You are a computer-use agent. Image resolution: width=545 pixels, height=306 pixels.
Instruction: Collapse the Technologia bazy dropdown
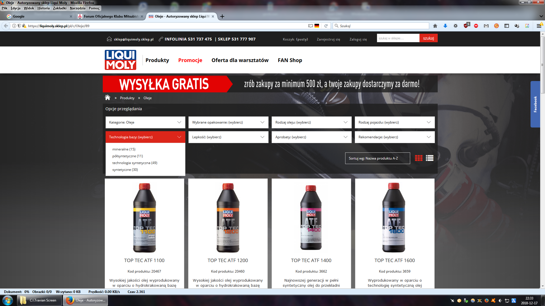coord(145,137)
